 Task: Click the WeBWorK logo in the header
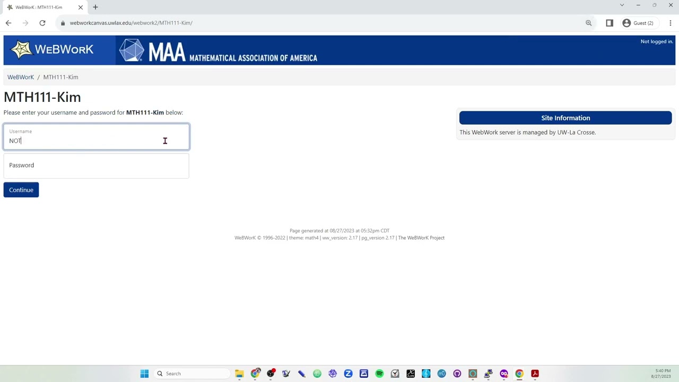pos(52,49)
